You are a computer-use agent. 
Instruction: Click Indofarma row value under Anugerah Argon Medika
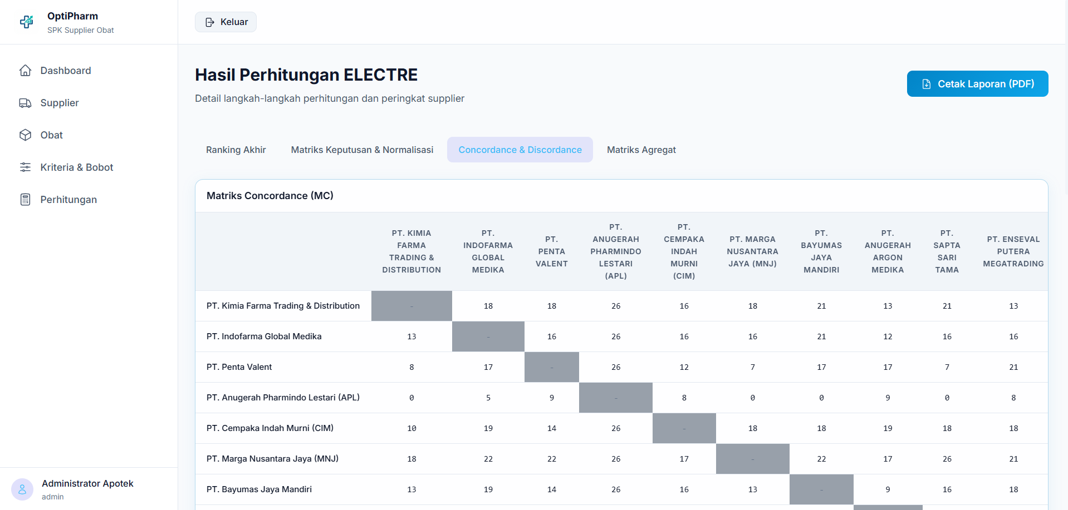[x=888, y=336]
